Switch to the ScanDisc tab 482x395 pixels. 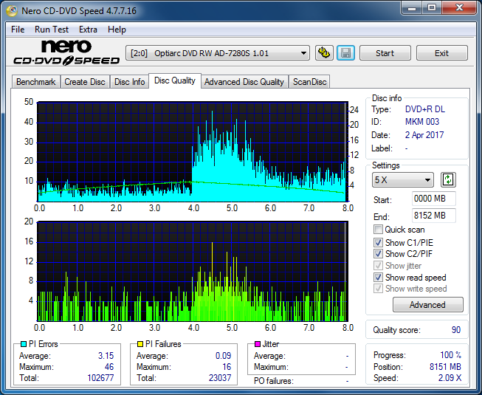click(x=309, y=82)
